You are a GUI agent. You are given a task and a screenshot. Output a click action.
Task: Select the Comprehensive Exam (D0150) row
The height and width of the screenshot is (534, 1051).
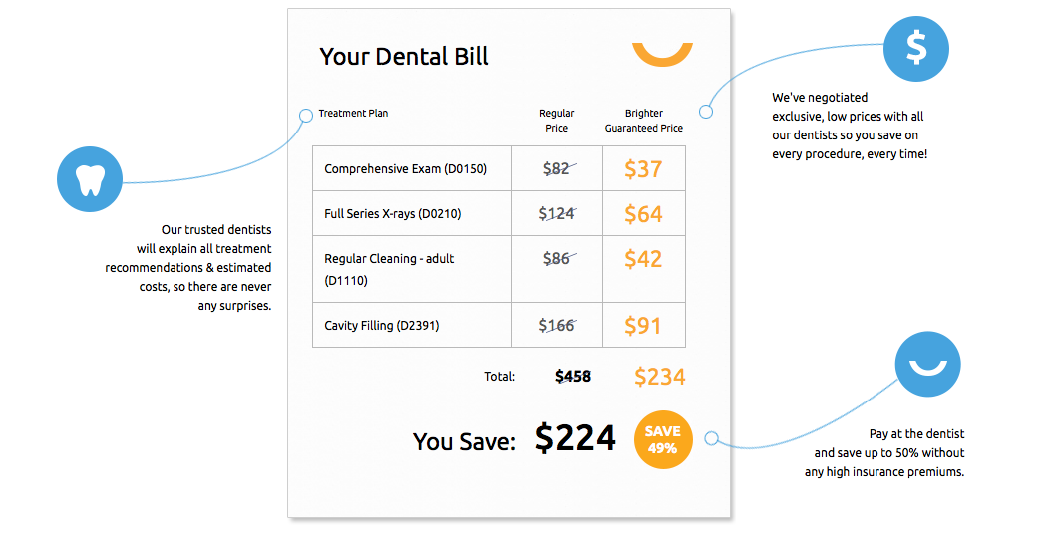pos(499,168)
